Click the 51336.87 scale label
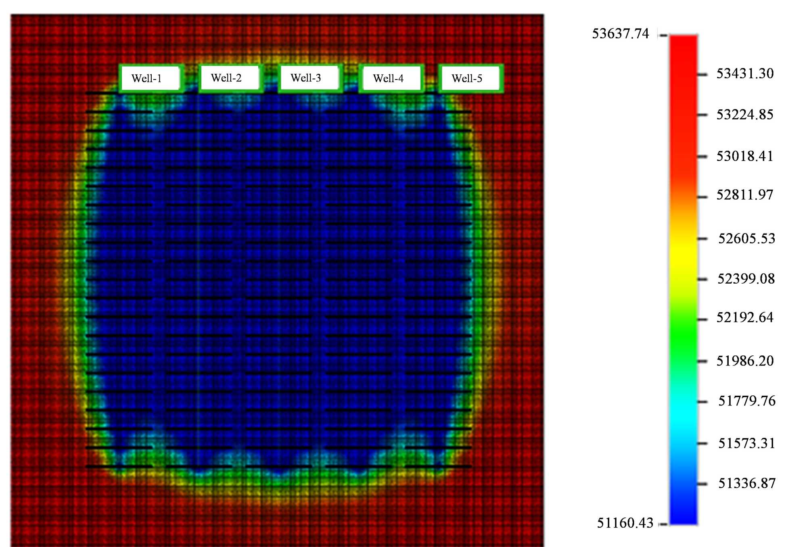 coord(746,483)
